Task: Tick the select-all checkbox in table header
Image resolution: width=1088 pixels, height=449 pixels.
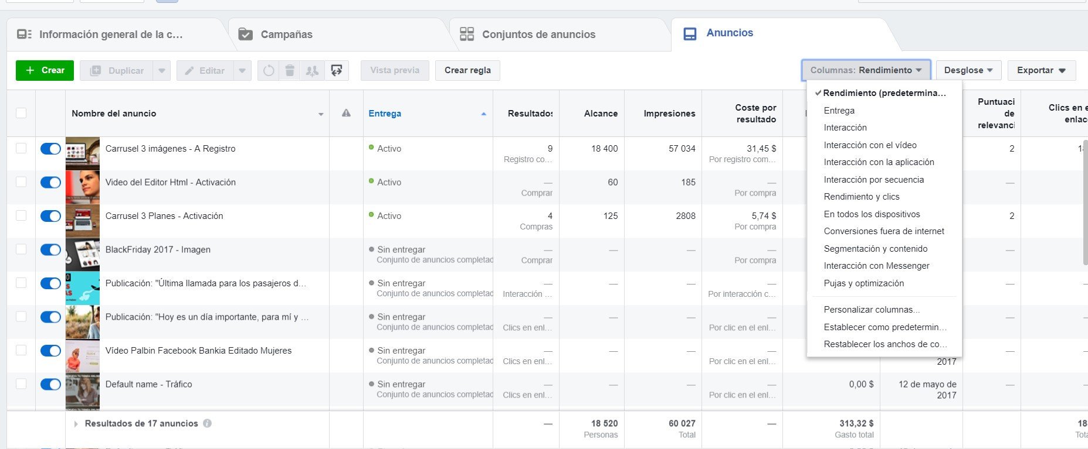Action: [x=21, y=113]
